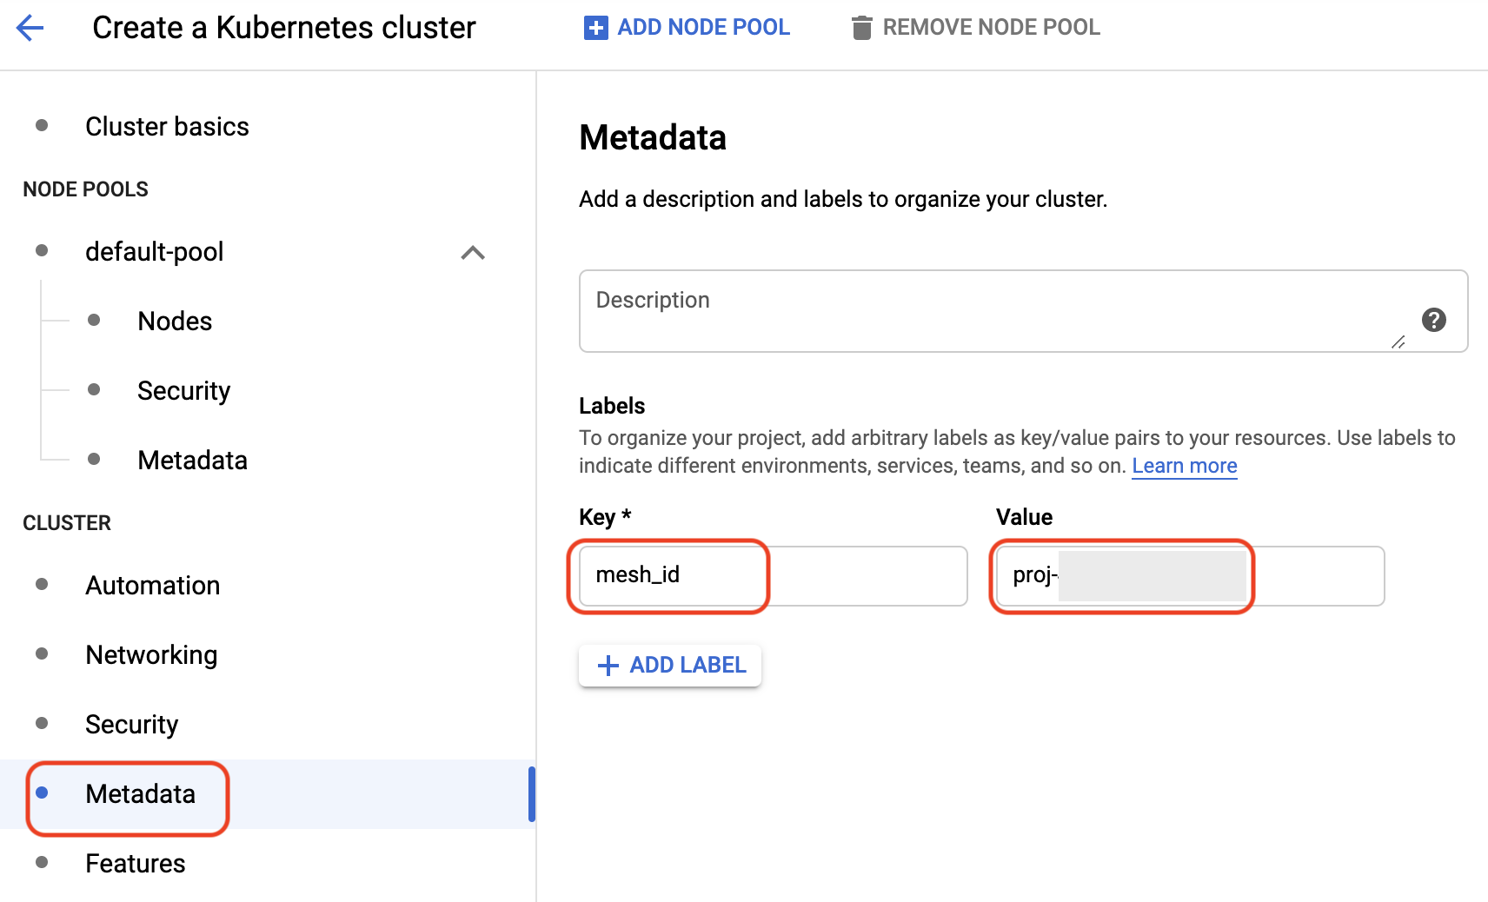Open cluster Security settings
The image size is (1488, 902).
[131, 725]
